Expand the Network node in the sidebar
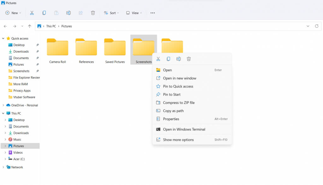Viewport: 323px width, 185px height. [3, 167]
